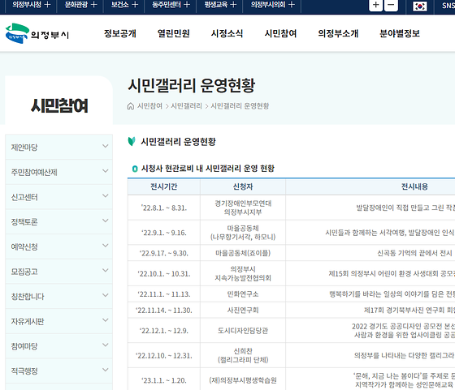Expand the 정책토론 sidebar item

click(x=58, y=221)
